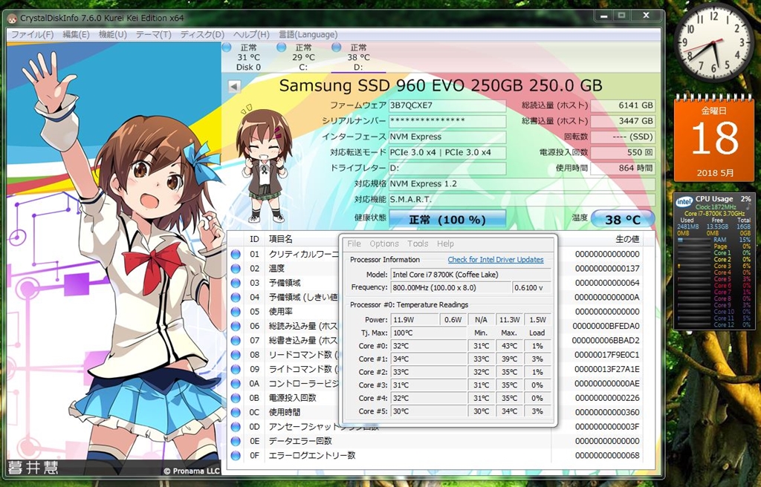Click the previous disk arrow button

234,87
